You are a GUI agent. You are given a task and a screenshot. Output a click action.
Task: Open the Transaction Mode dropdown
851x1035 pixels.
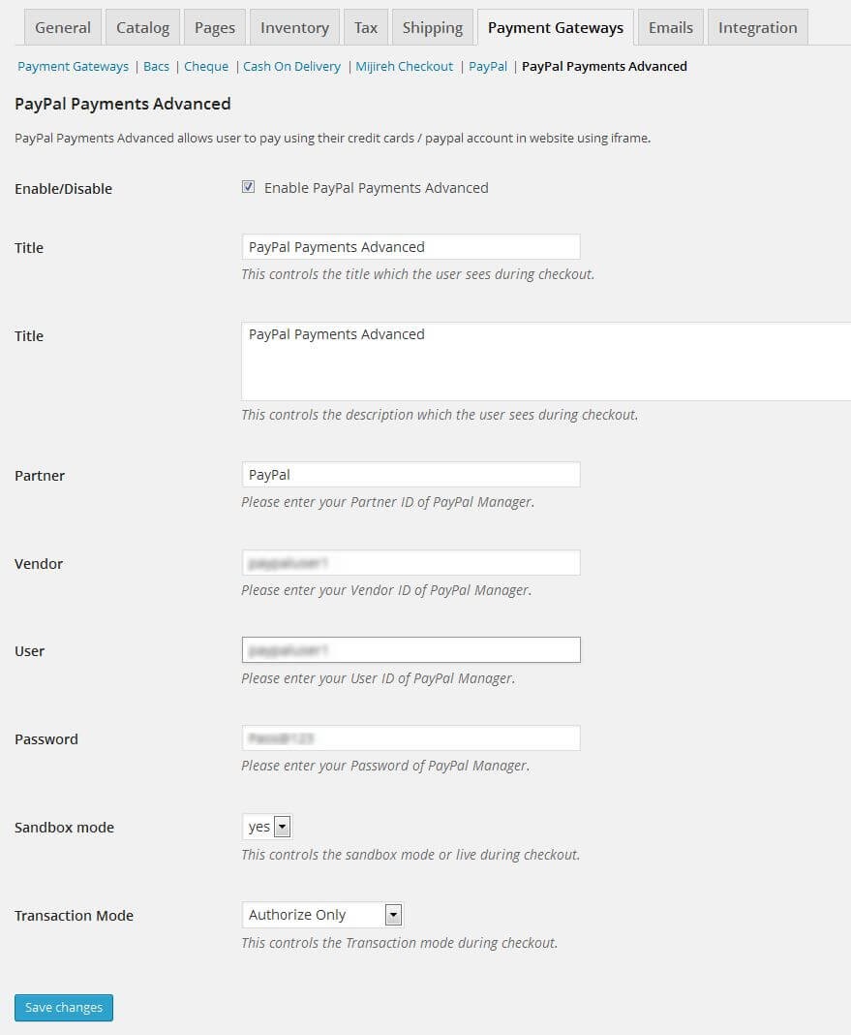[321, 914]
